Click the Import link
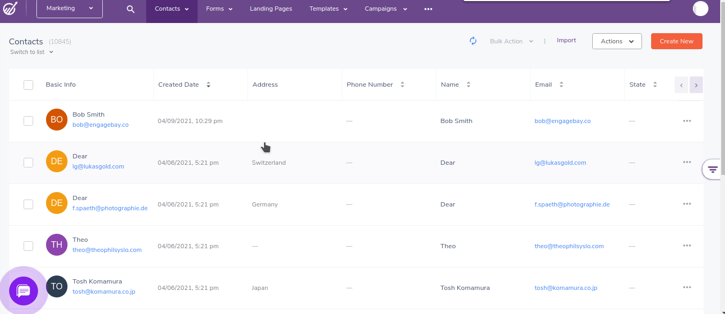Image resolution: width=725 pixels, height=314 pixels. pos(567,40)
